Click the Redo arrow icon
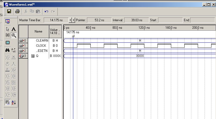The height and width of the screenshot is (119, 216). click(53, 12)
